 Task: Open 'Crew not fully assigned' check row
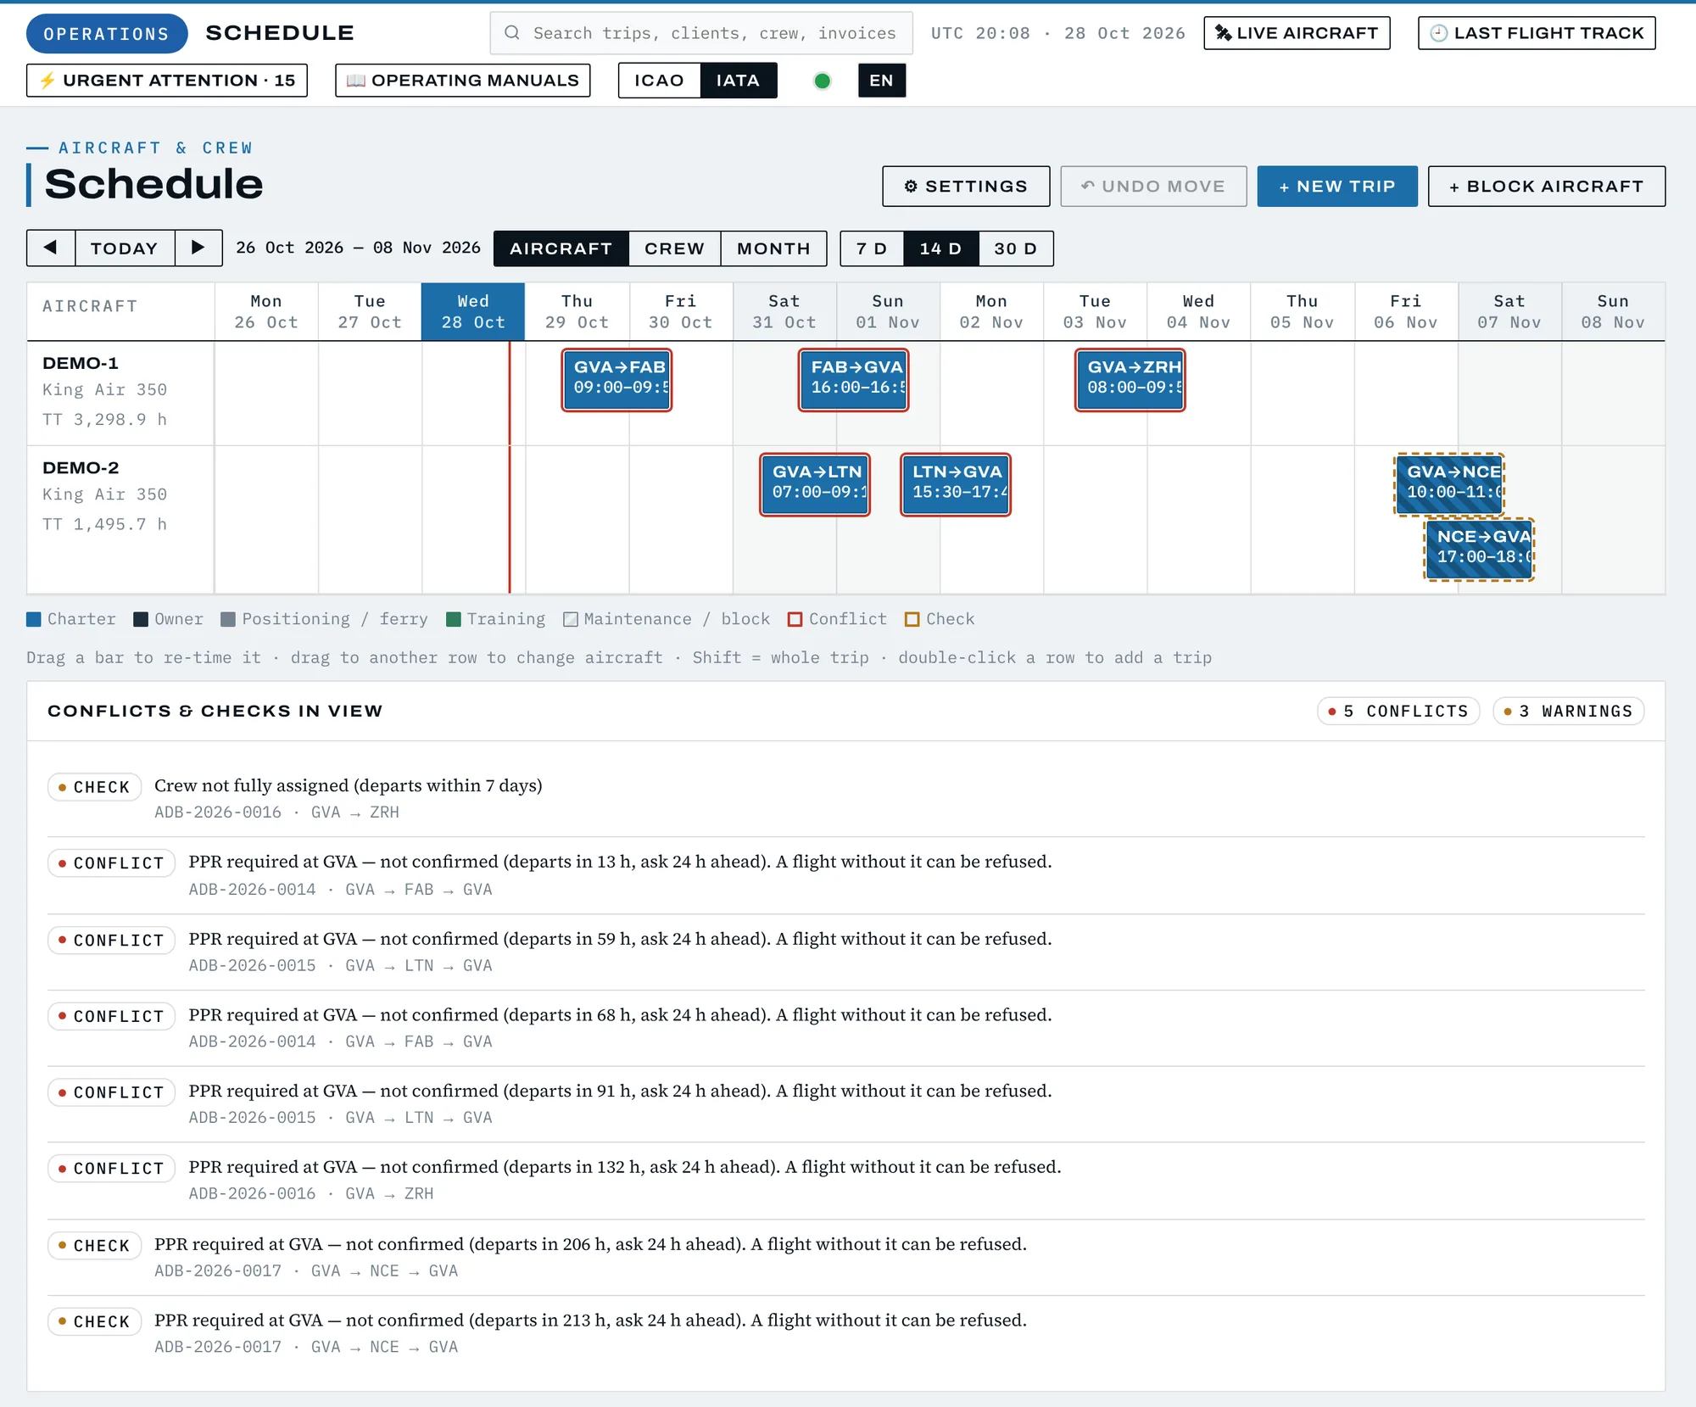[845, 798]
